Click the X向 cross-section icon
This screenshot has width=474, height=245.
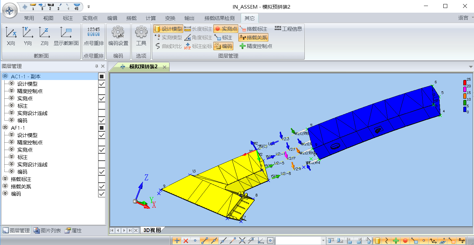coord(11,36)
